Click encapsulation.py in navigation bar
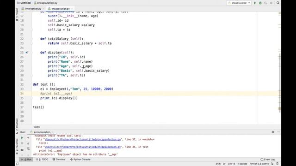The height and width of the screenshot is (166, 296). pos(45,3)
